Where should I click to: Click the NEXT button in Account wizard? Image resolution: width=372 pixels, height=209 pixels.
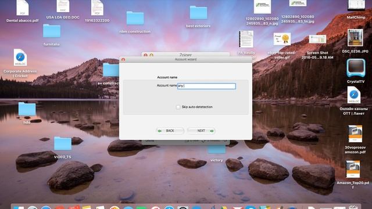coord(201,131)
